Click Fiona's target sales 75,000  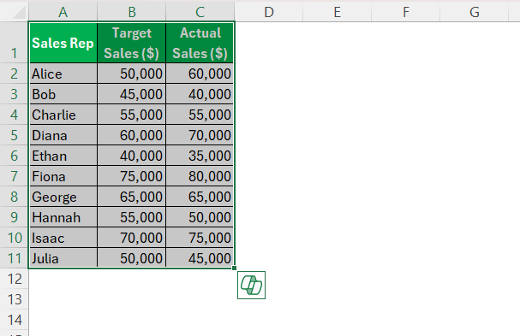coord(132,176)
